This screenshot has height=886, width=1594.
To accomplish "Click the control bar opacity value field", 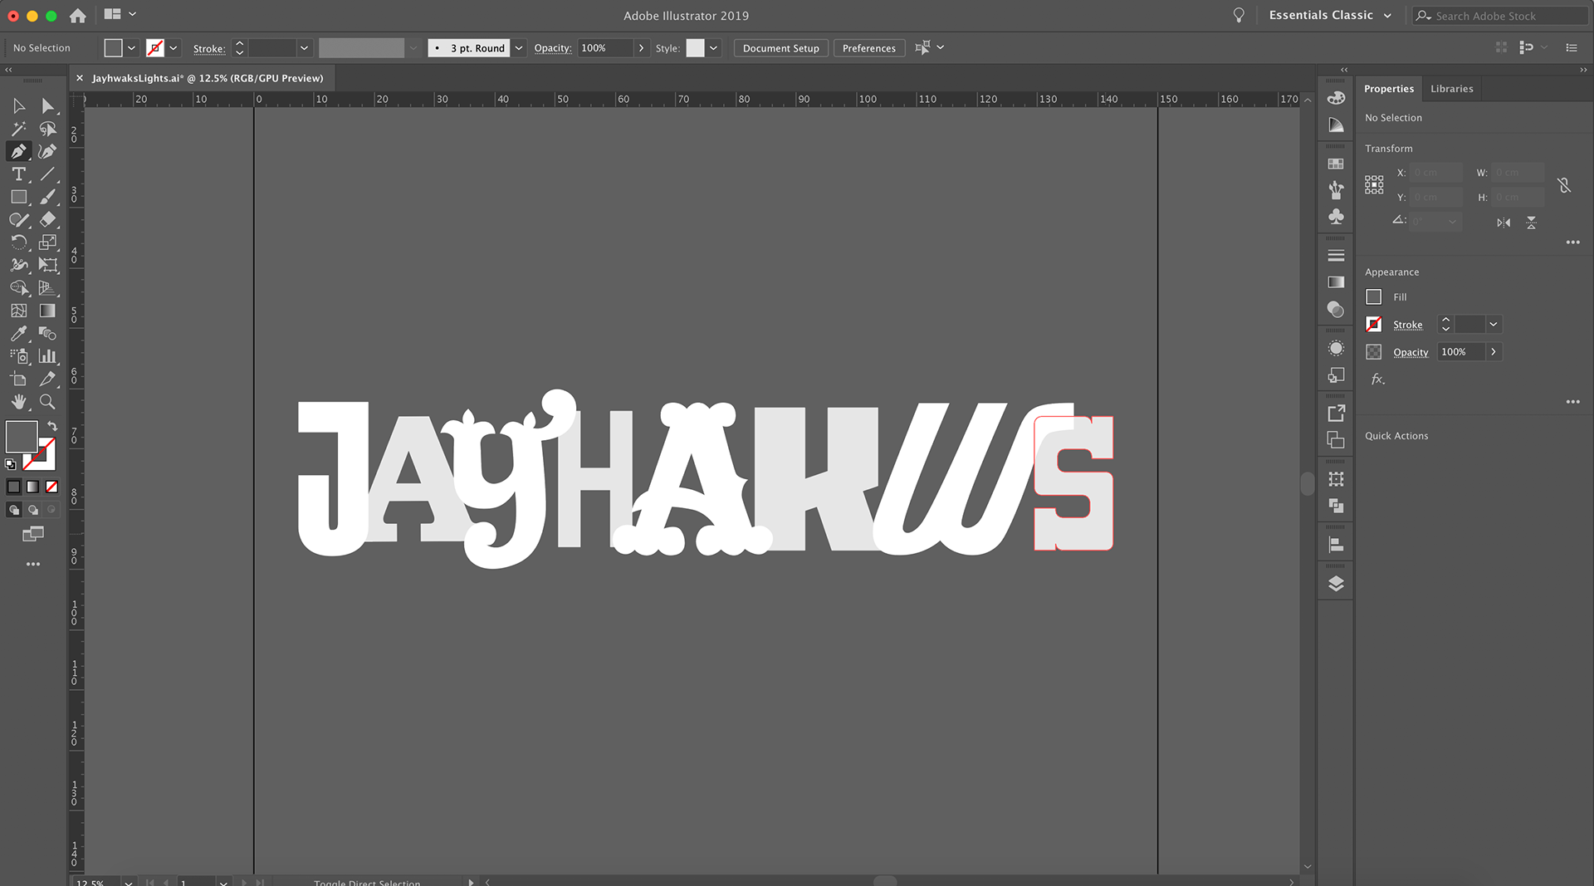I will [605, 48].
